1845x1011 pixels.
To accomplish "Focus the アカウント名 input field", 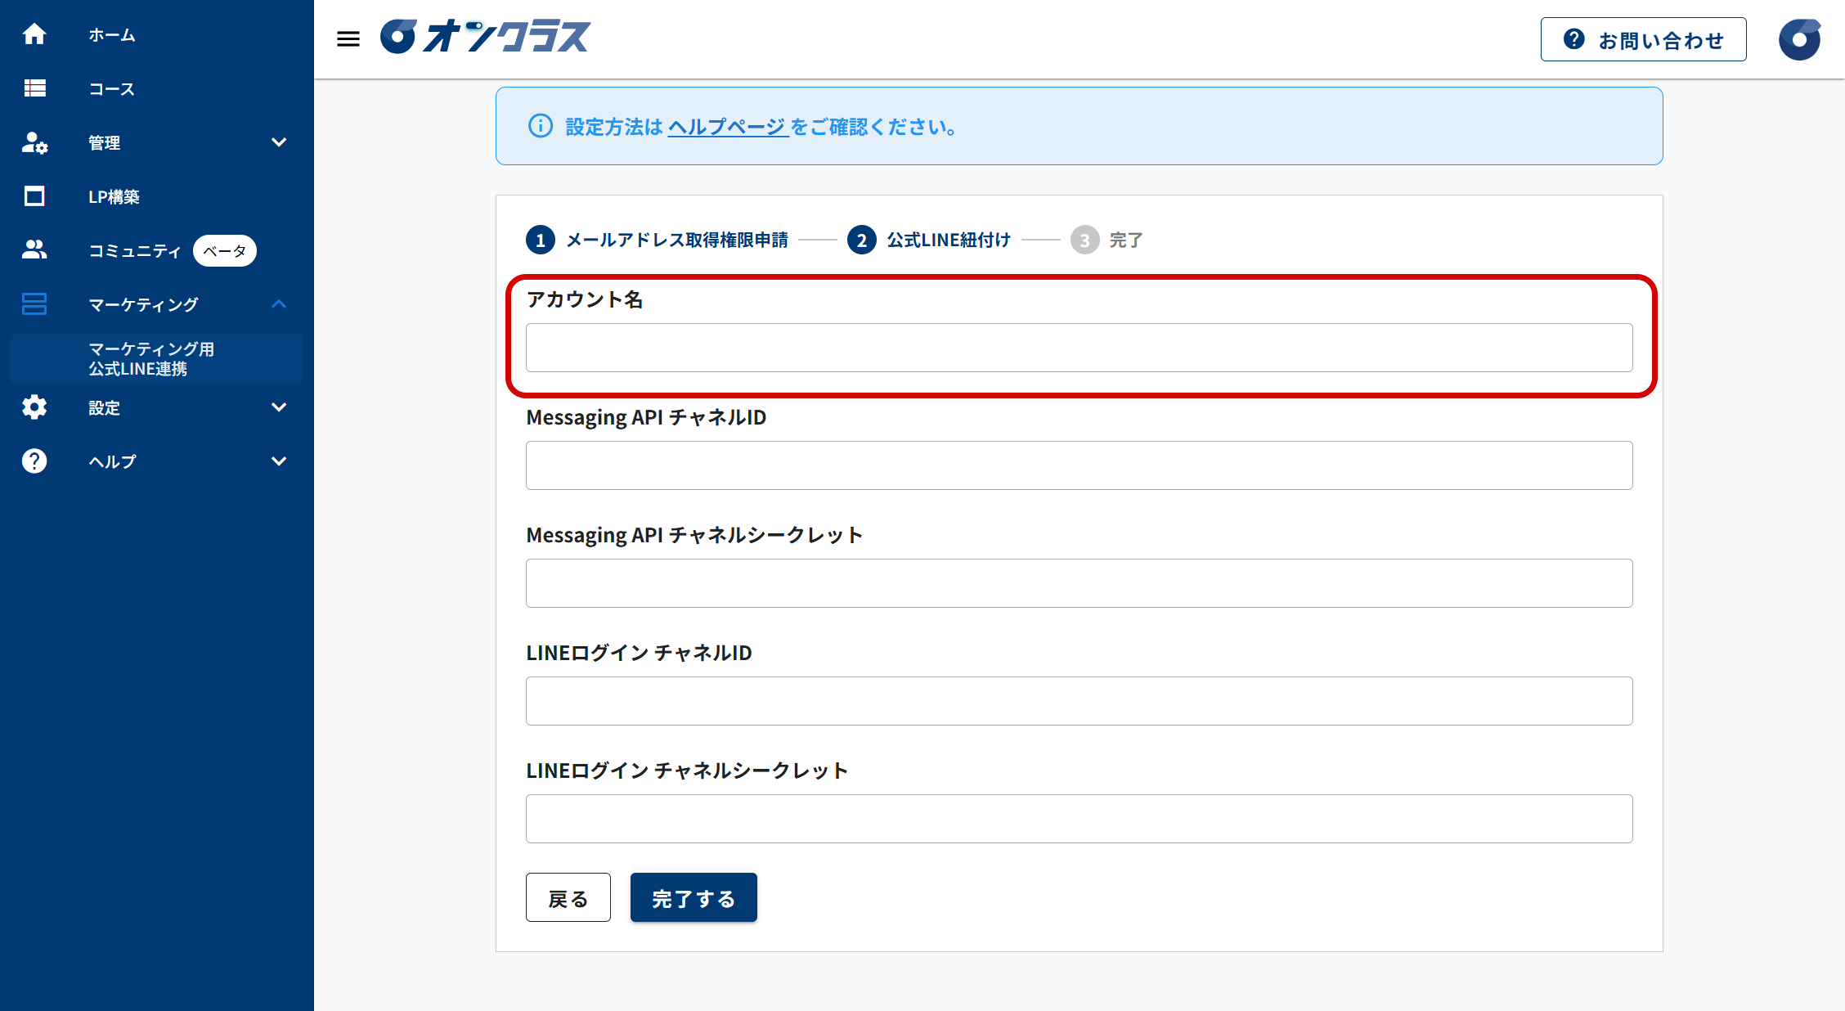I will point(1079,348).
